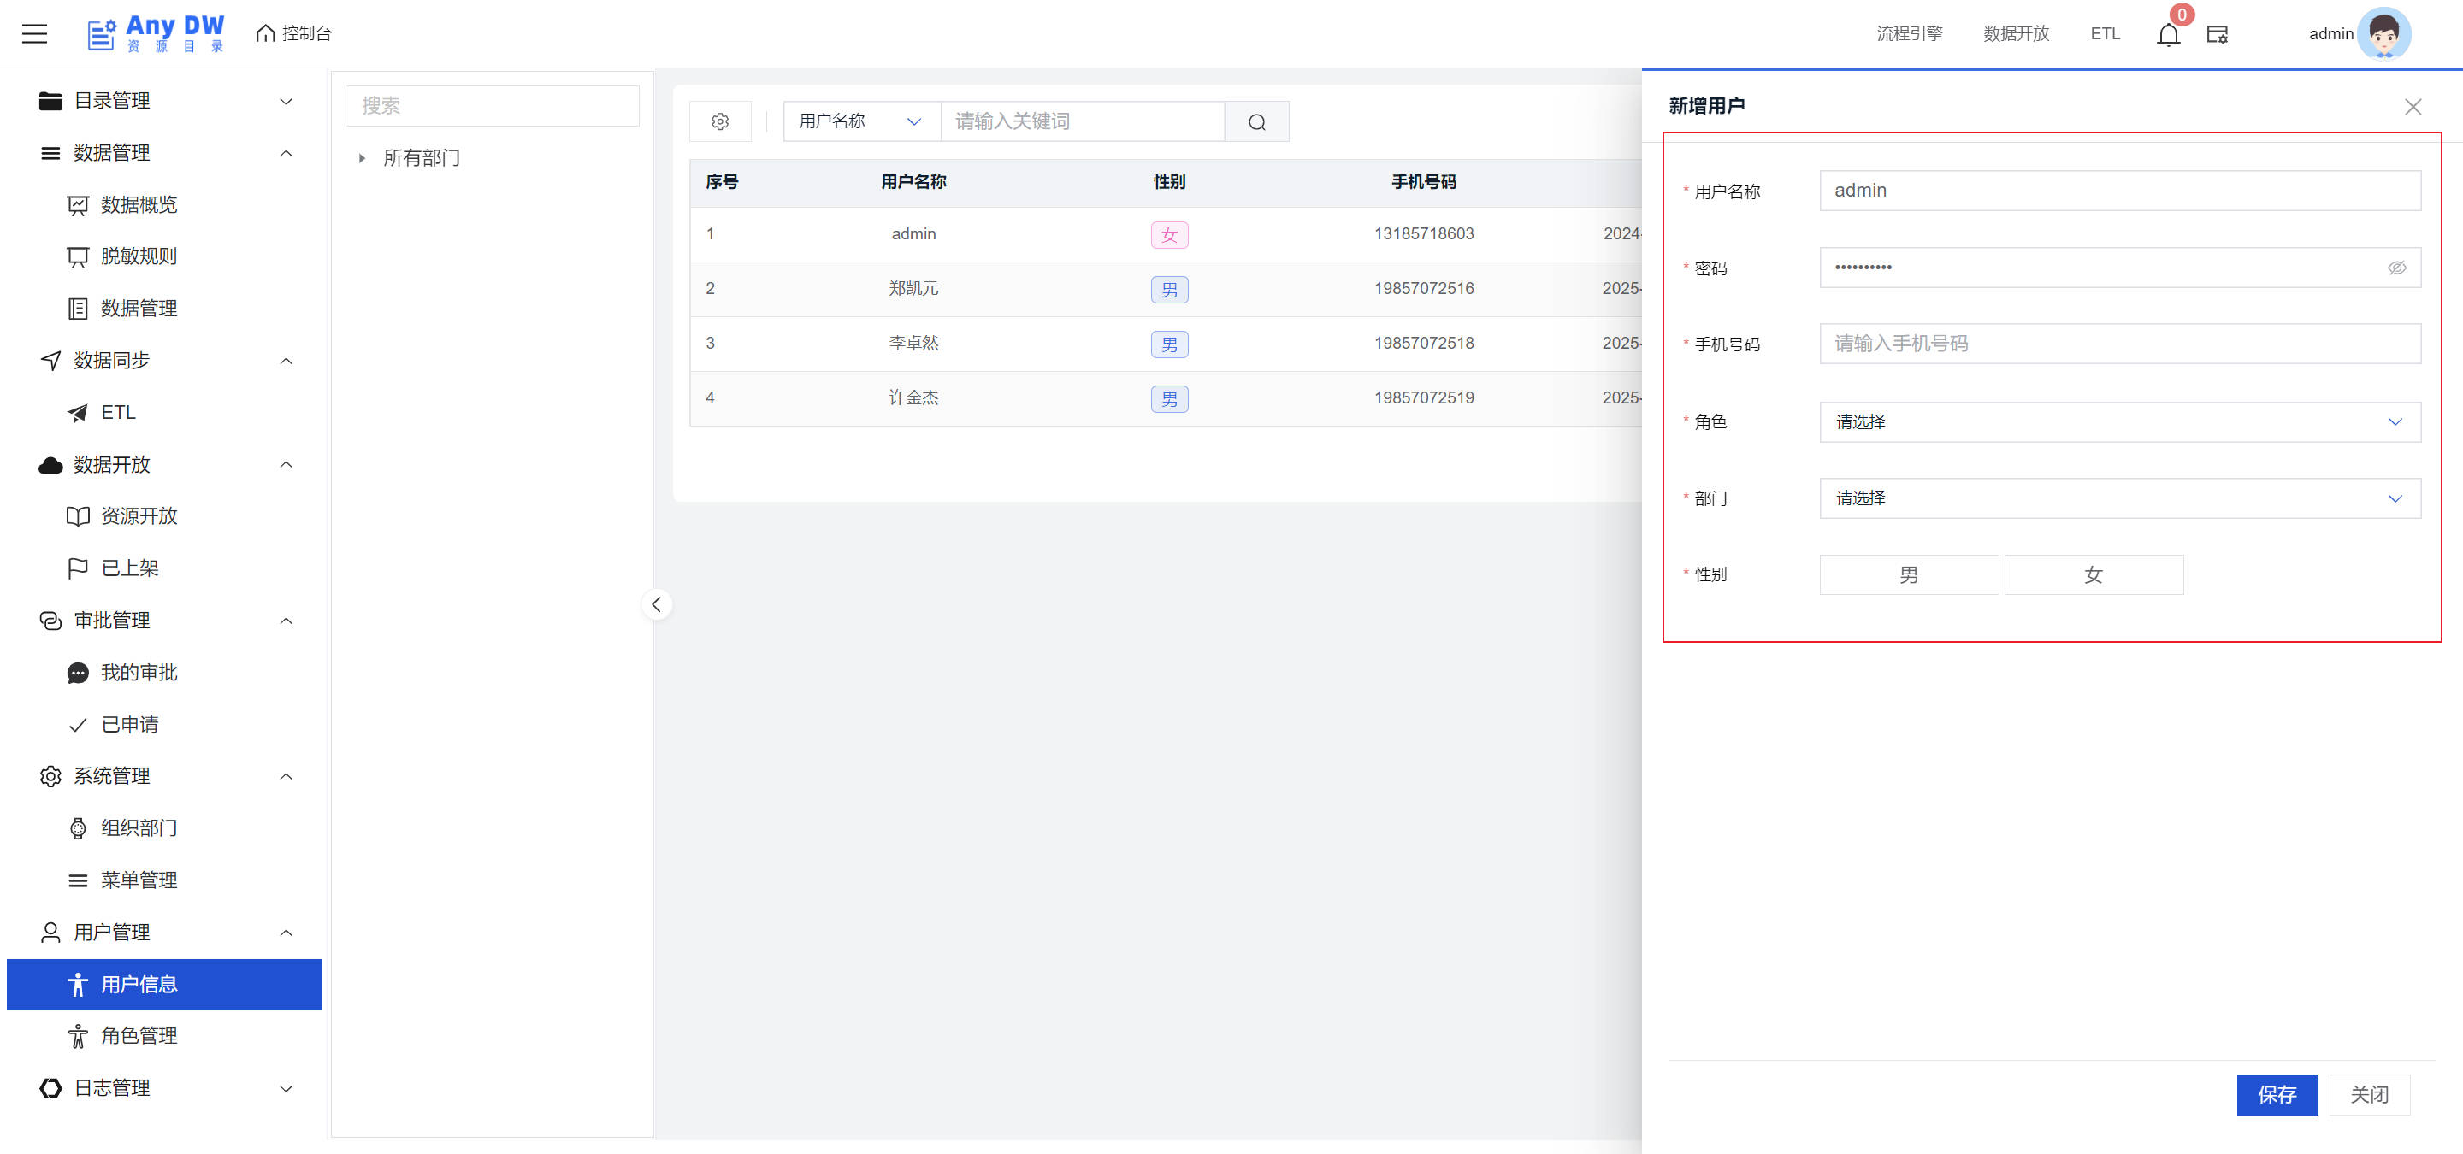The height and width of the screenshot is (1154, 2463).
Task: Open 流程引擎 in top navigation
Action: tap(1909, 33)
